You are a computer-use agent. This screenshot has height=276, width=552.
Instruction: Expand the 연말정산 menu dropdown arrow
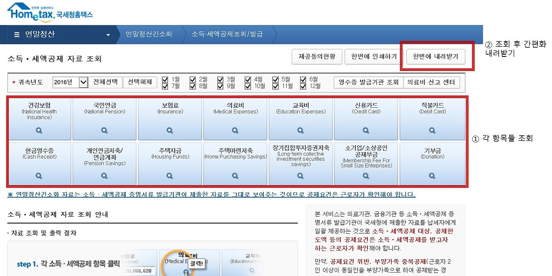(x=108, y=35)
